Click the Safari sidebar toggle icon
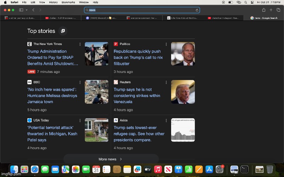Viewport: 284px width, 177px height. pos(21,10)
